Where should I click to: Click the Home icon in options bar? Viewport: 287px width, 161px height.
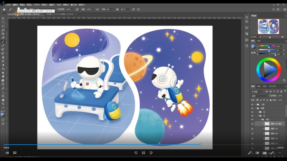4,9
